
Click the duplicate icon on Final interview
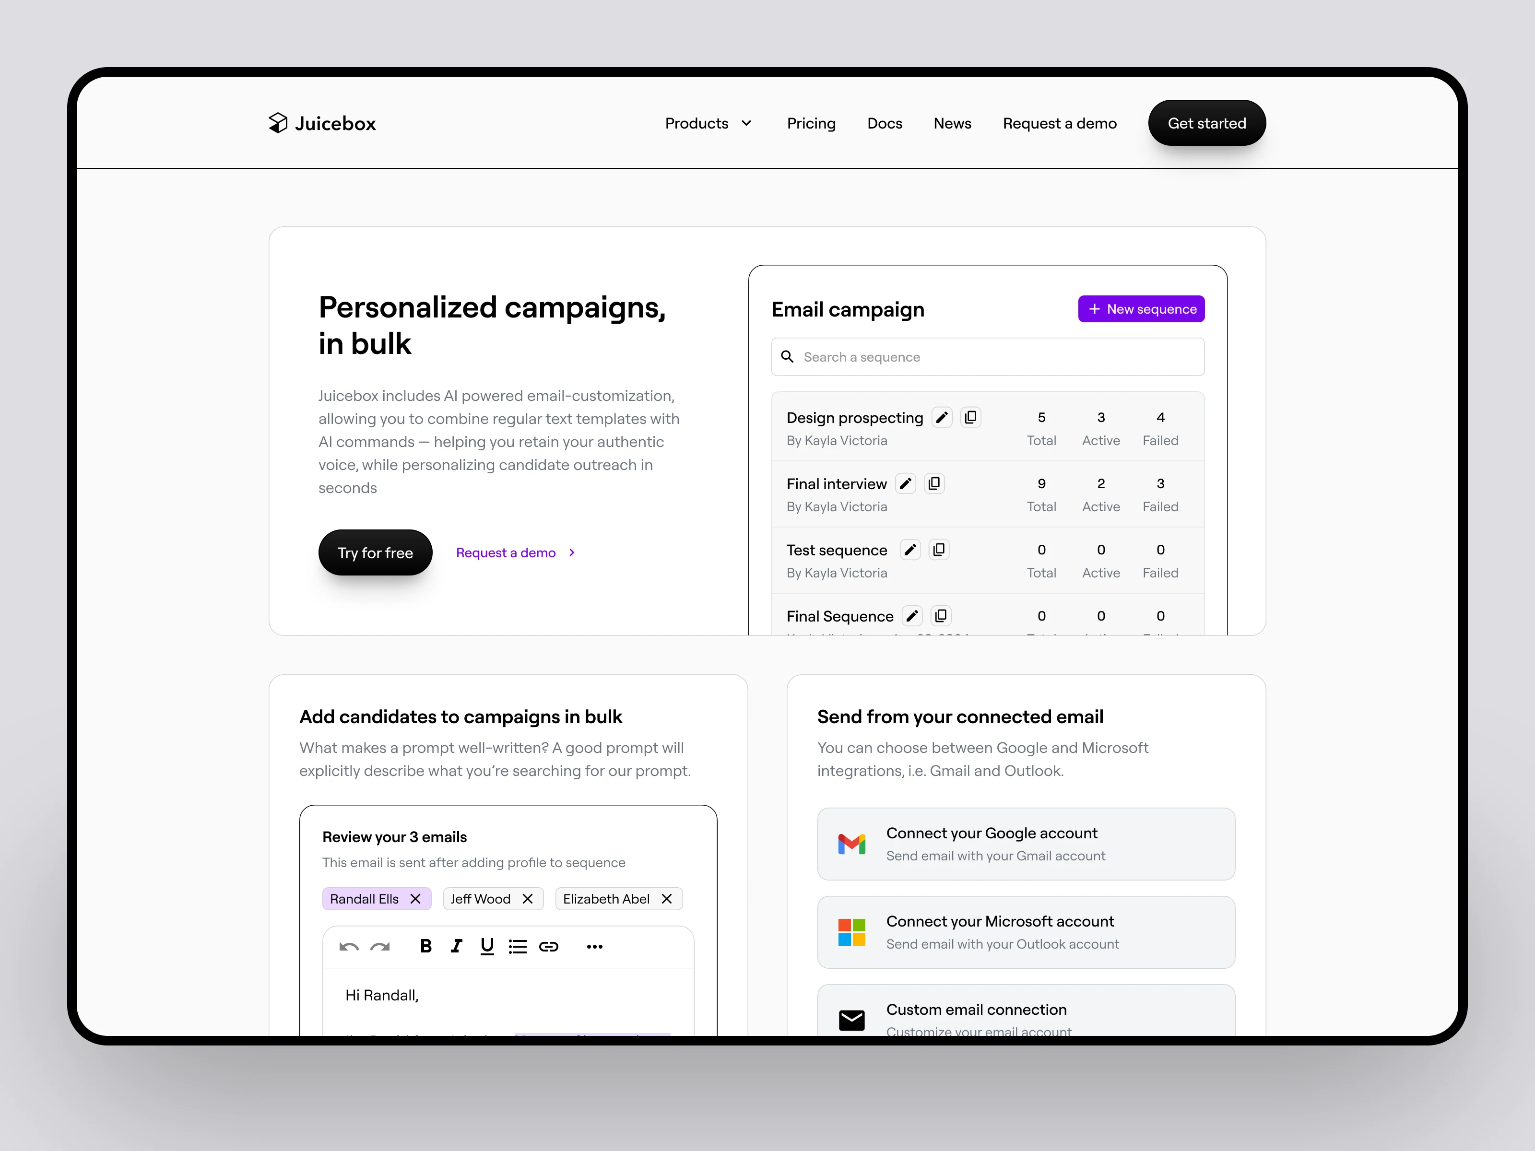tap(938, 482)
